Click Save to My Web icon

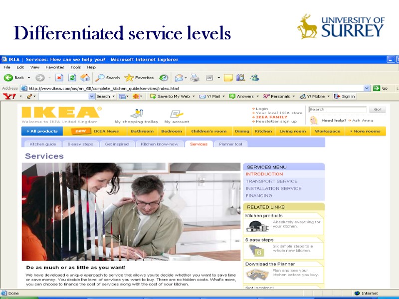coord(153,96)
